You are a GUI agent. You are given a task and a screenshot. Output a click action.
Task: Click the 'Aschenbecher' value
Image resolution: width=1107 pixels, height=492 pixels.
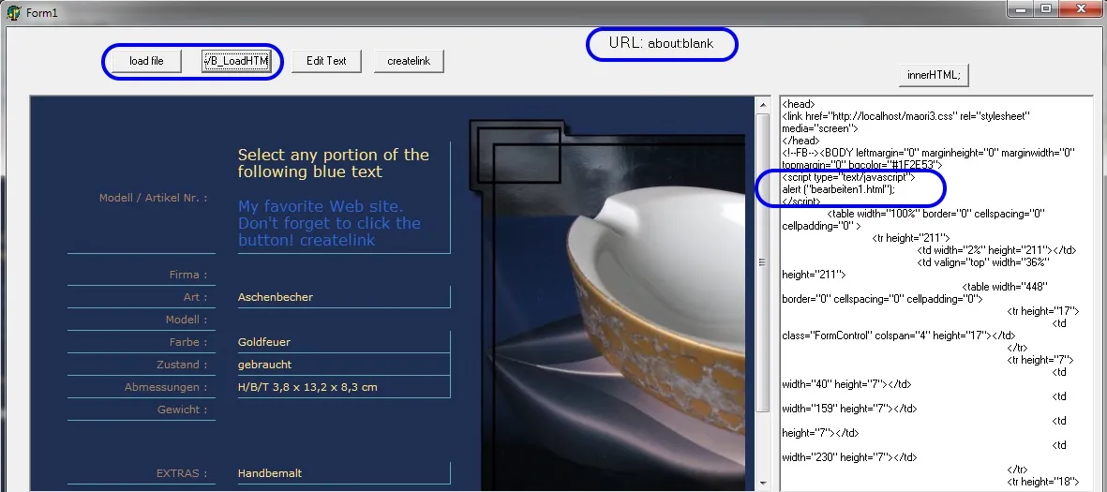(276, 297)
